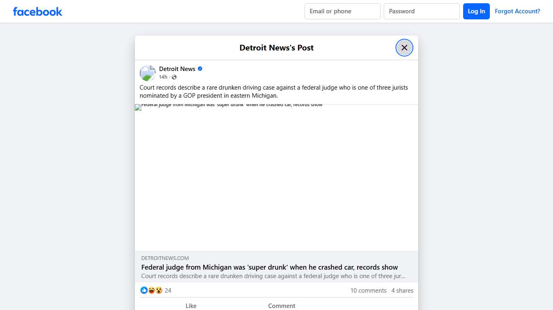Image resolution: width=553 pixels, height=310 pixels.
Task: Focus the Email or phone field
Action: pyautogui.click(x=342, y=11)
